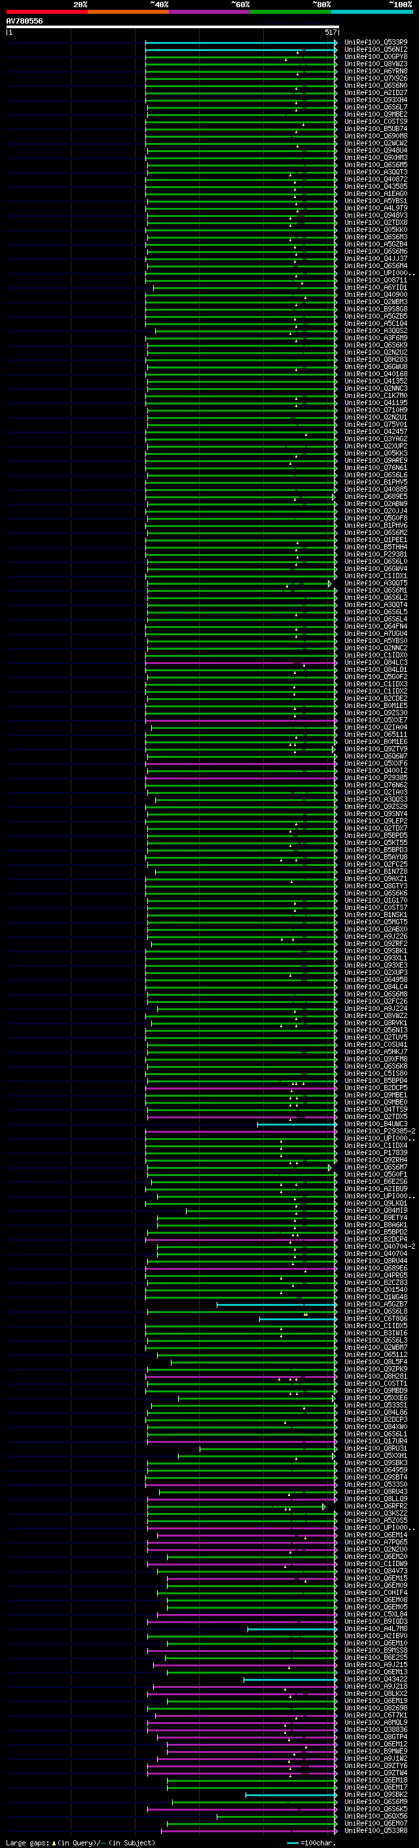The width and height of the screenshot is (419, 1848).
Task: Open hit UniRef100_A6YRN8
Action: point(376,71)
